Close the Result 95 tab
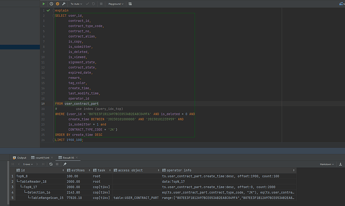This screenshot has height=206, width=345. coord(77,158)
